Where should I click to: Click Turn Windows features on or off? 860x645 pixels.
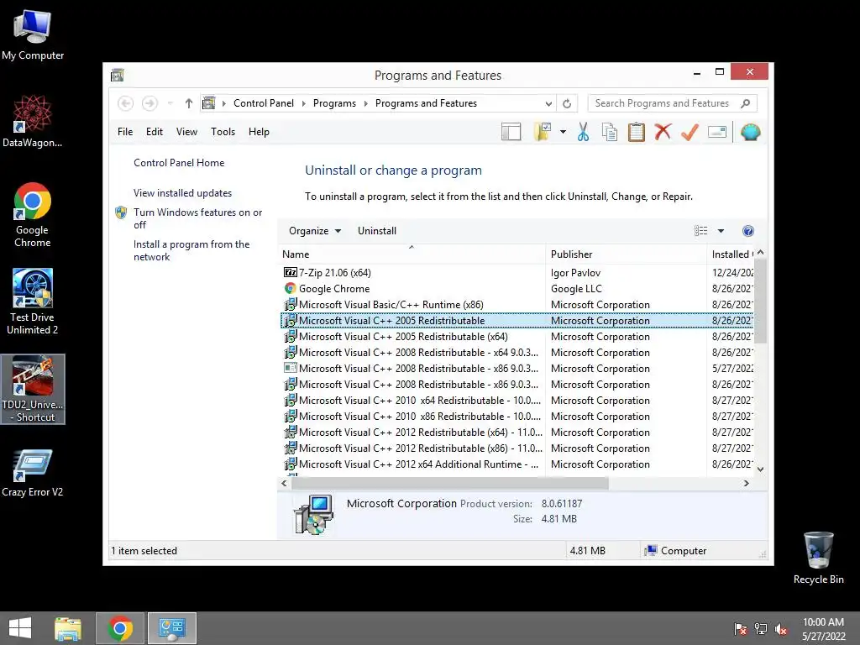[198, 218]
